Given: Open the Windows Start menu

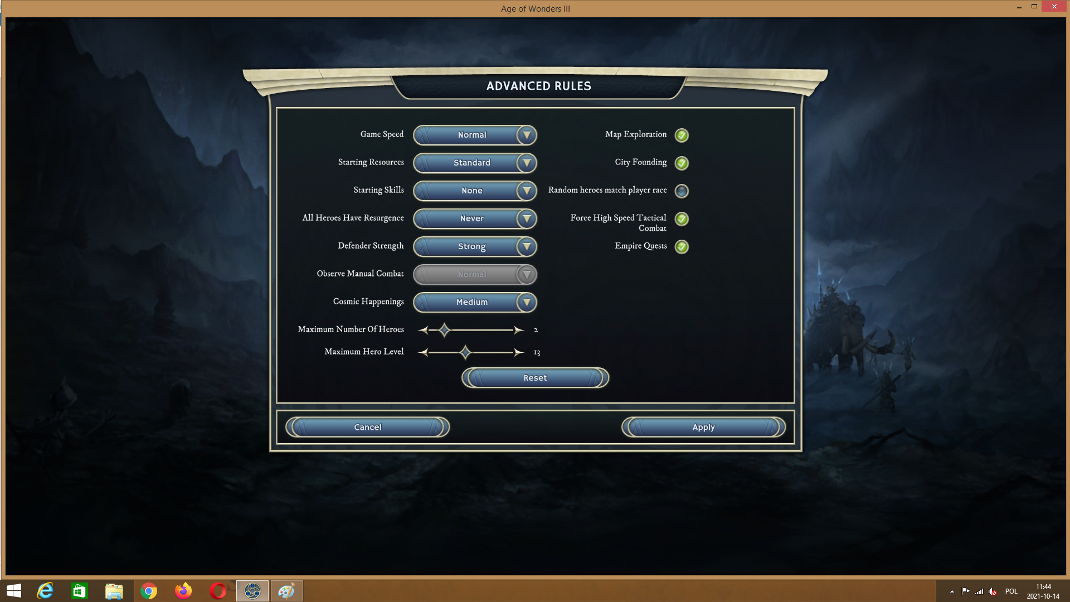Looking at the screenshot, I should 14,591.
